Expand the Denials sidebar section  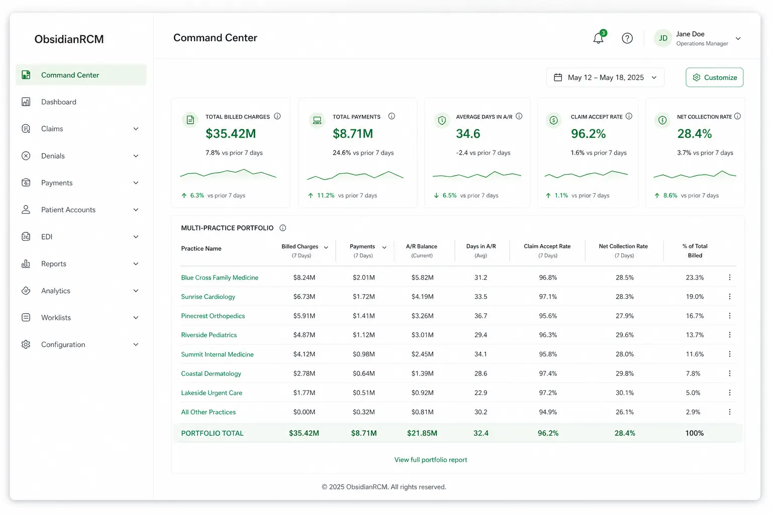point(136,156)
